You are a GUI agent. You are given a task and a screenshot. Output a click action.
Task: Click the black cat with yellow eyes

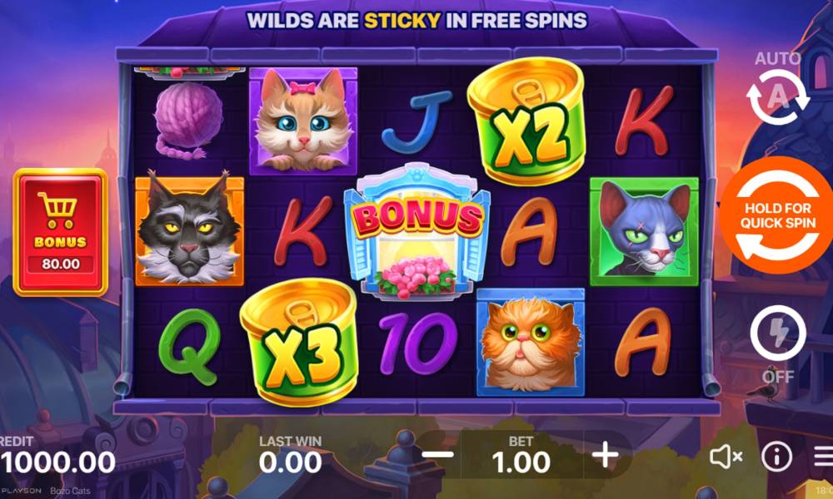(189, 229)
